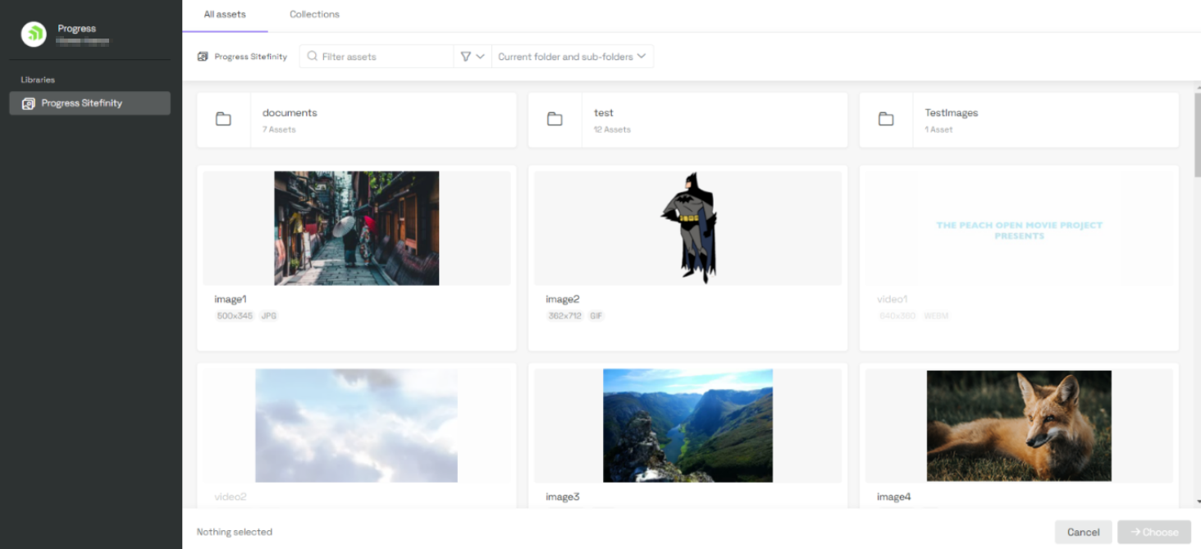Switch to the Collections tab

[314, 14]
